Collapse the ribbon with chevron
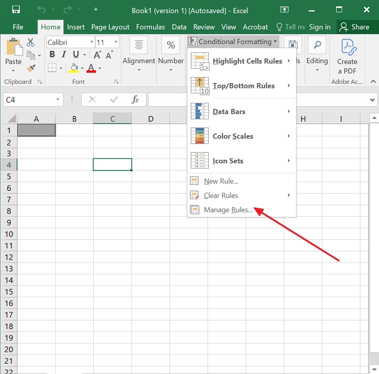Screen dimensions: 379x374 point(373,82)
